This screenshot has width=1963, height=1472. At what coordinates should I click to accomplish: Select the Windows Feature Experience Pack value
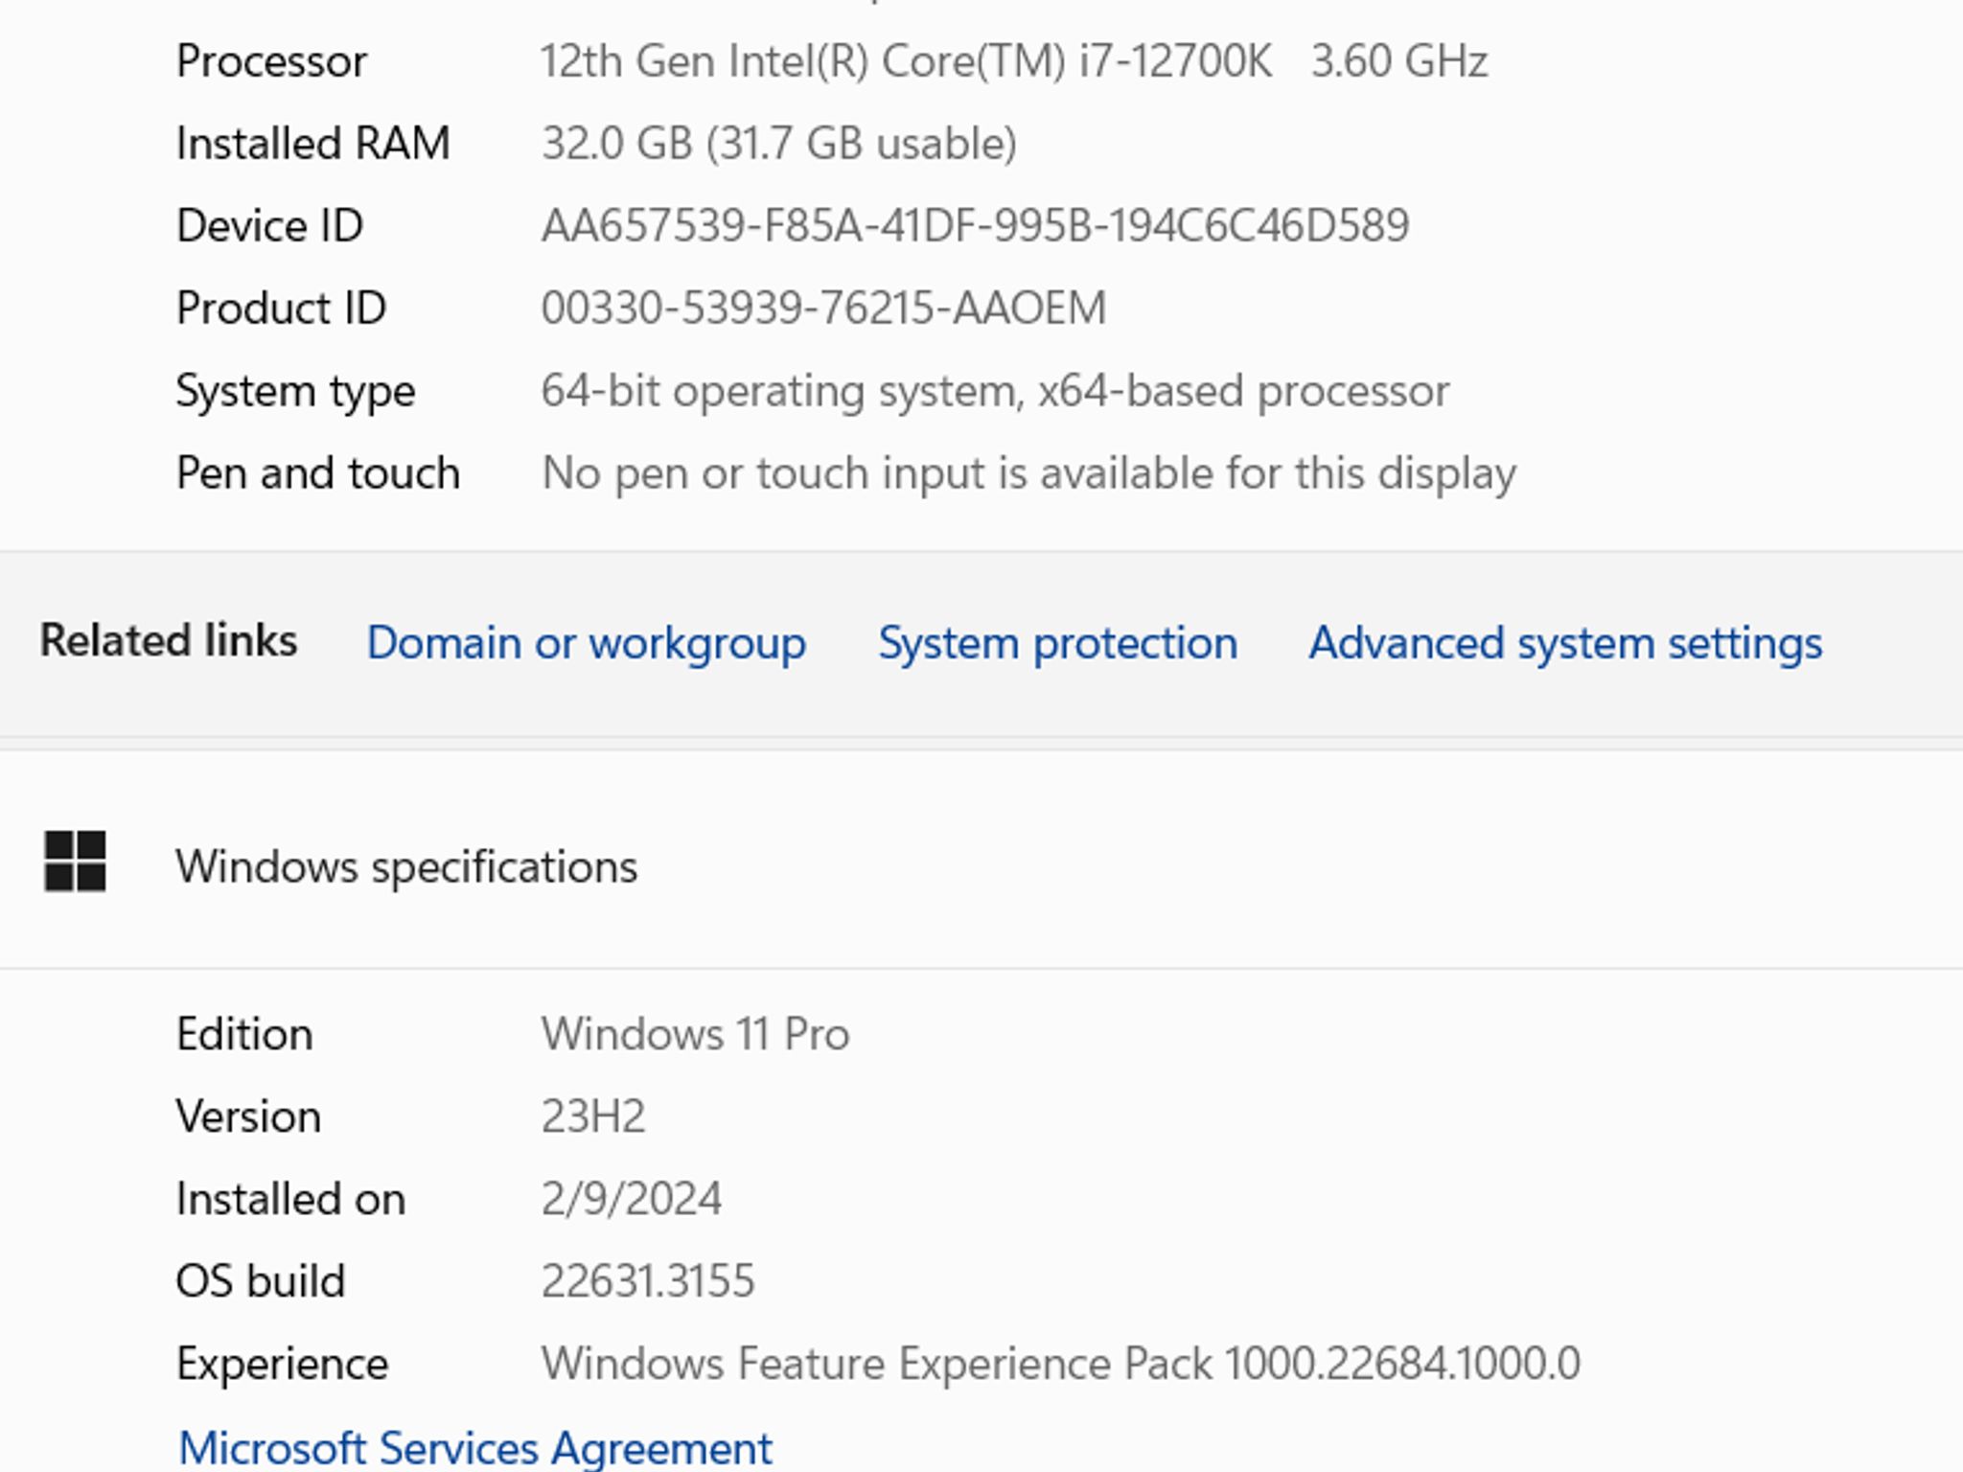(1060, 1364)
